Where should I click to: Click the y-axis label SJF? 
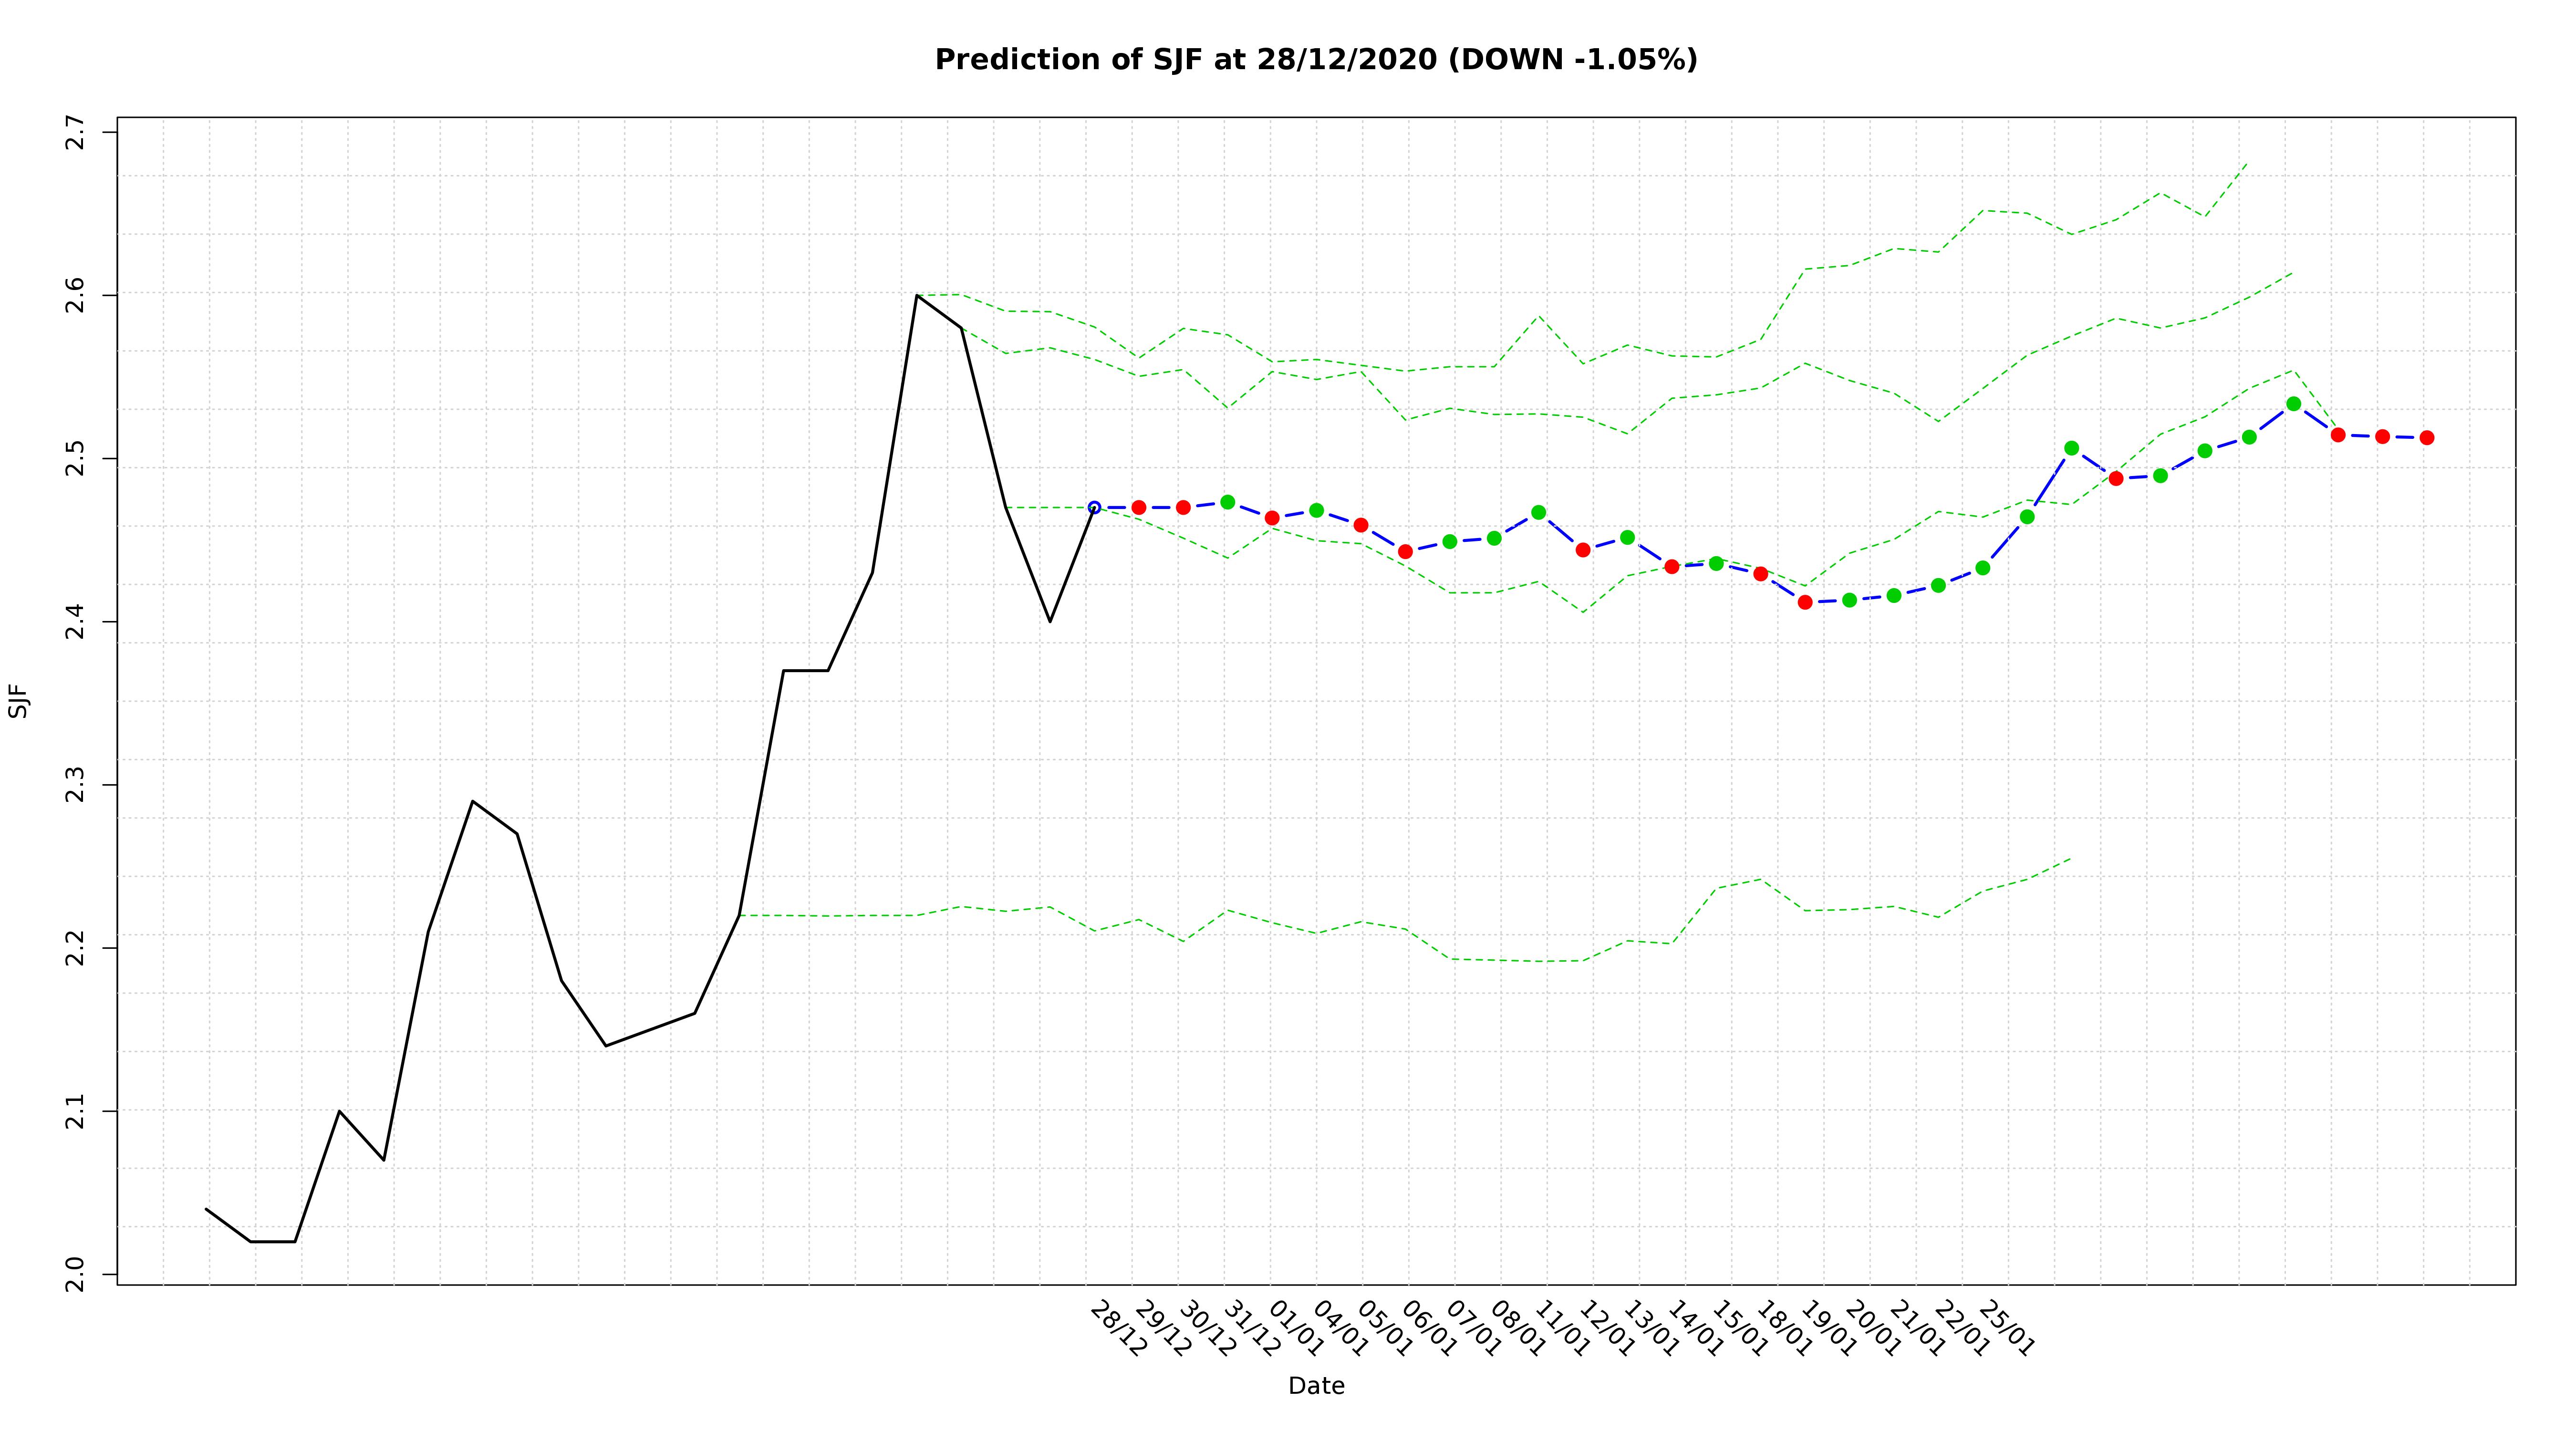pyautogui.click(x=18, y=701)
